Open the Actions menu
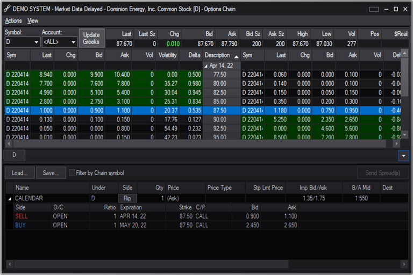 point(13,21)
